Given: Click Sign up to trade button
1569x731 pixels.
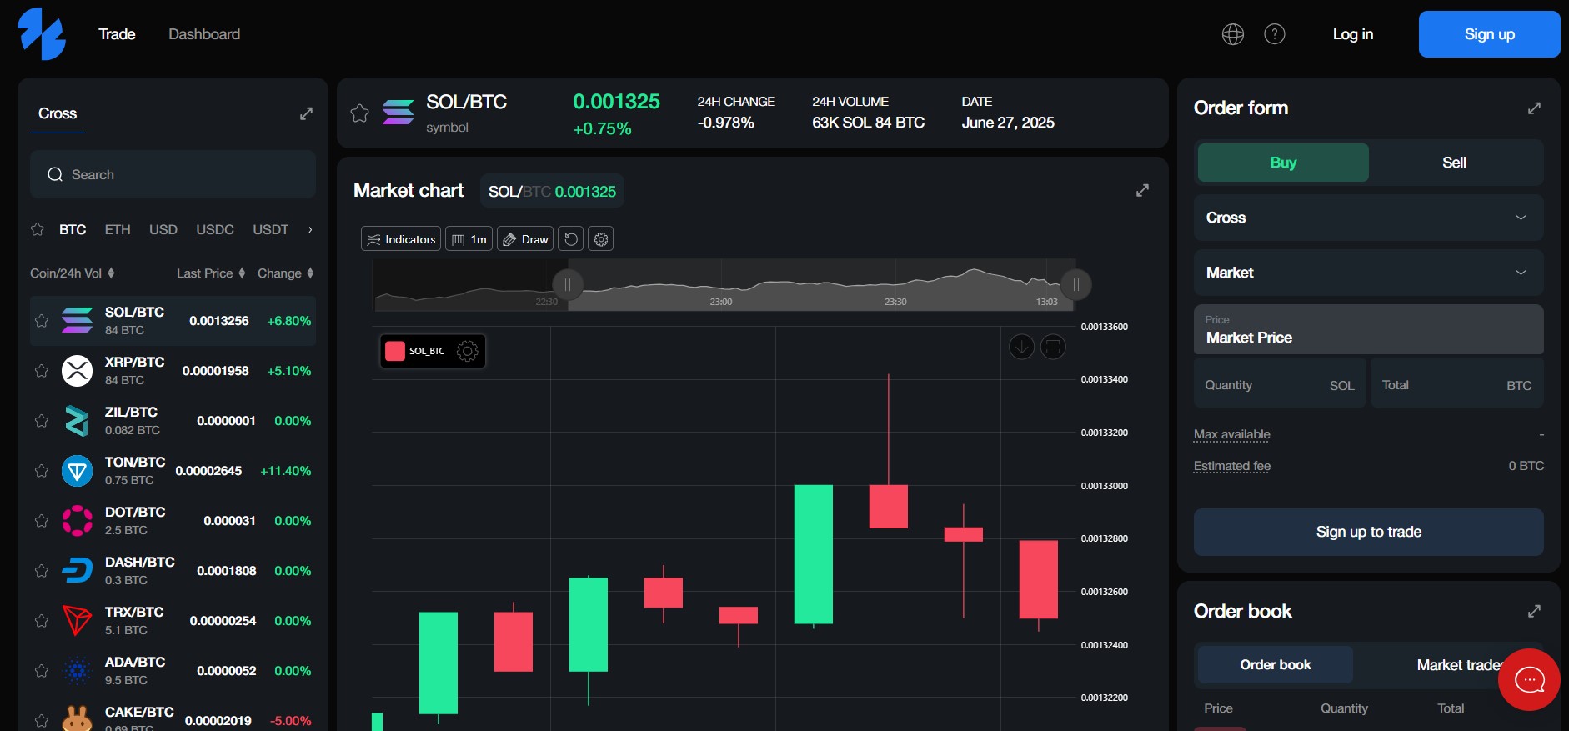Looking at the screenshot, I should (1368, 532).
